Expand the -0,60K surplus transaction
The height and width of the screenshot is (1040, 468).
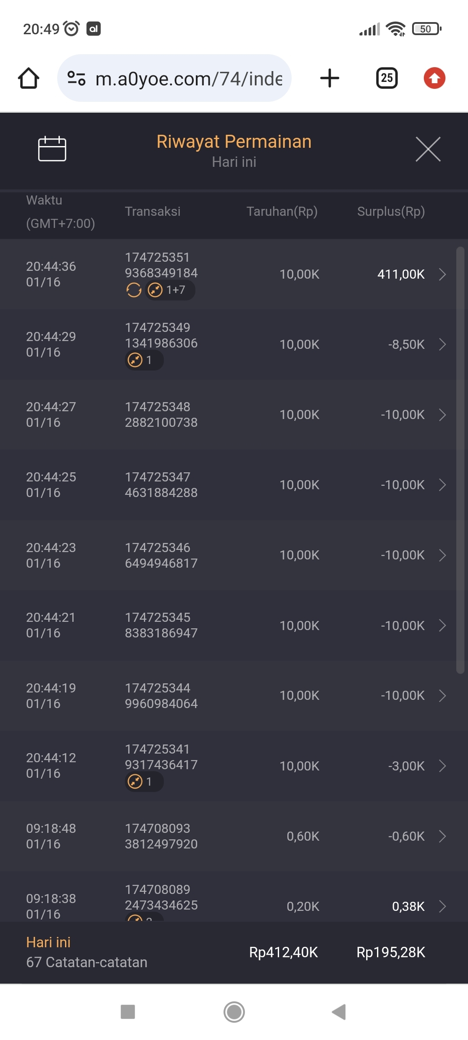(x=442, y=836)
